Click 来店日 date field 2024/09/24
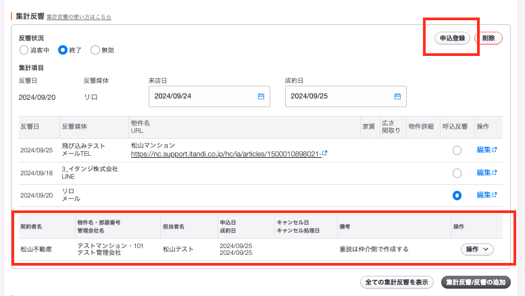 pos(209,96)
